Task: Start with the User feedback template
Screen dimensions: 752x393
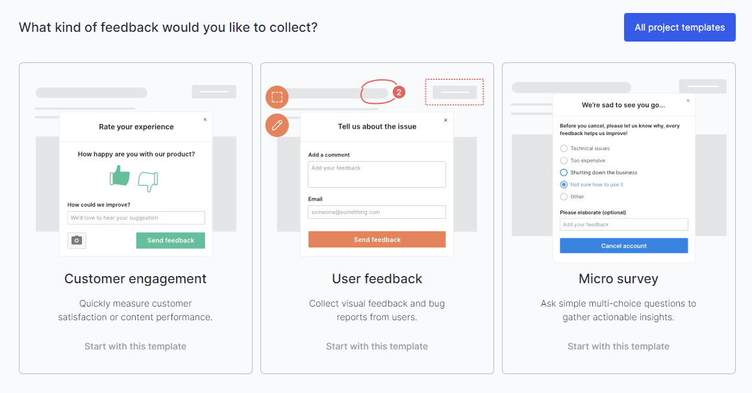Action: (377, 346)
